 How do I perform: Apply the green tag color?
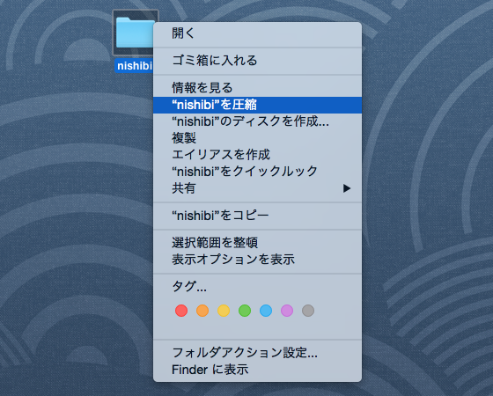click(x=245, y=311)
